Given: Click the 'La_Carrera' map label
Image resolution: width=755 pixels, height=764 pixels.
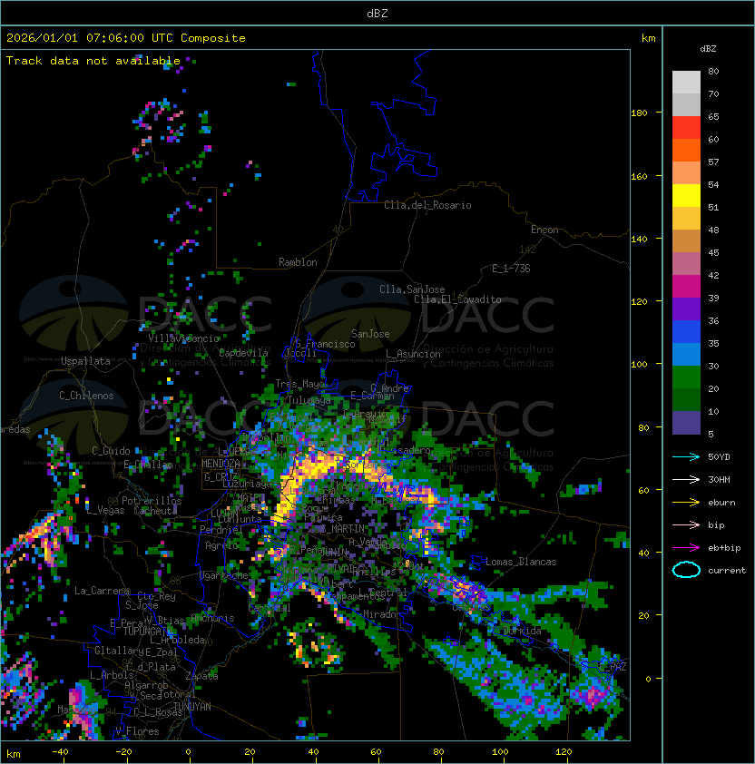Looking at the screenshot, I should click(102, 591).
